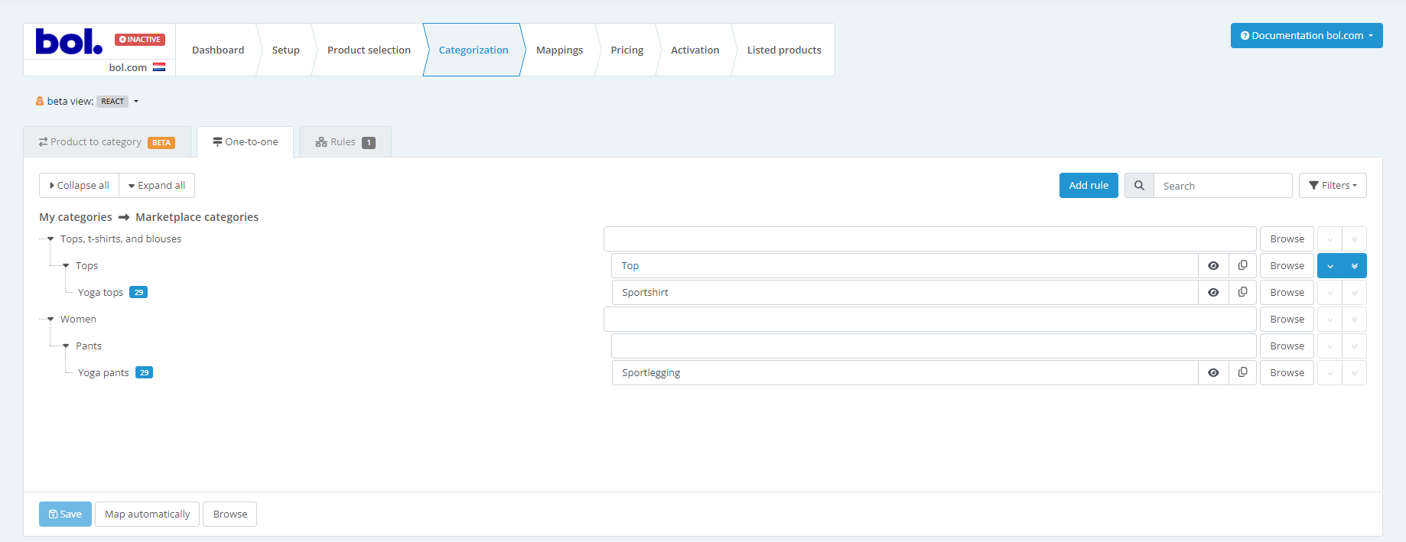Collapse the Women tree node

[50, 320]
